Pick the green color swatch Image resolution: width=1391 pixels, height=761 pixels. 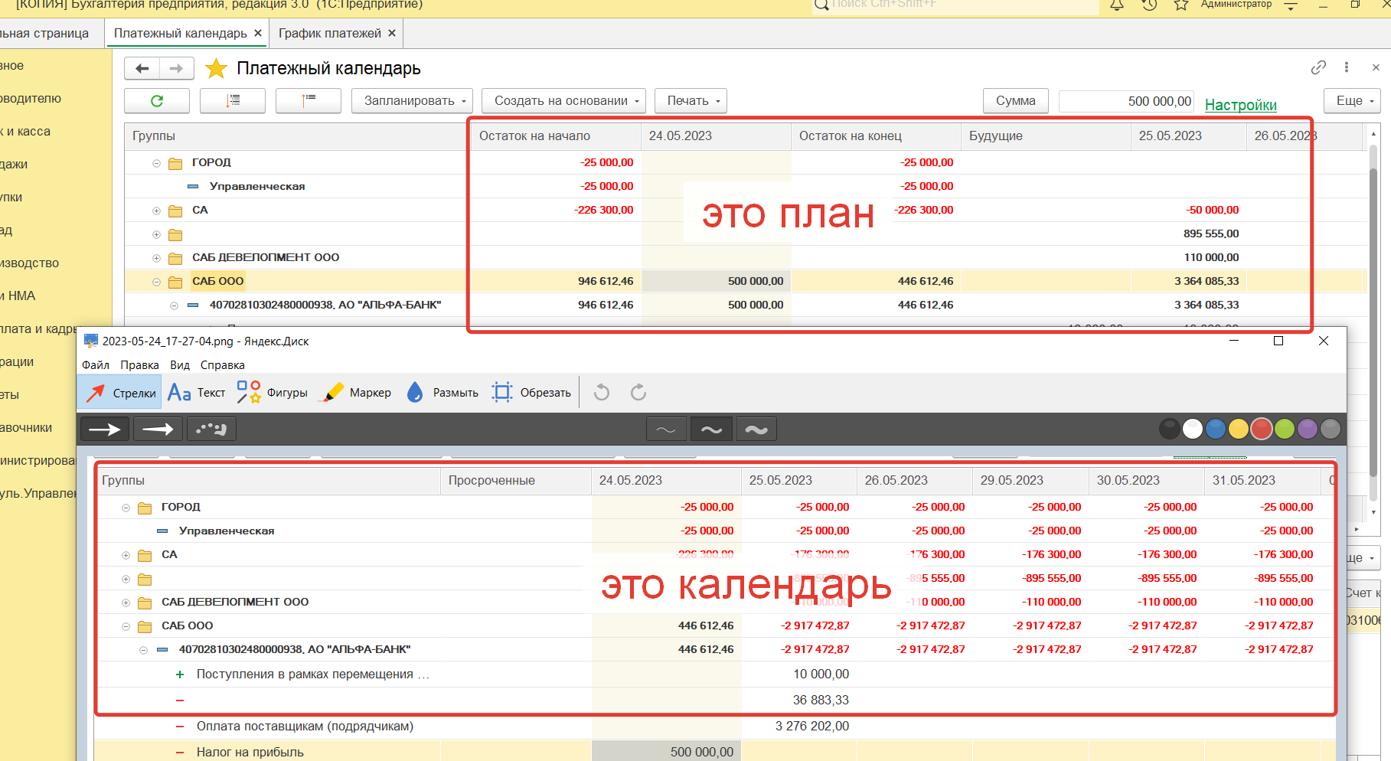point(1284,429)
